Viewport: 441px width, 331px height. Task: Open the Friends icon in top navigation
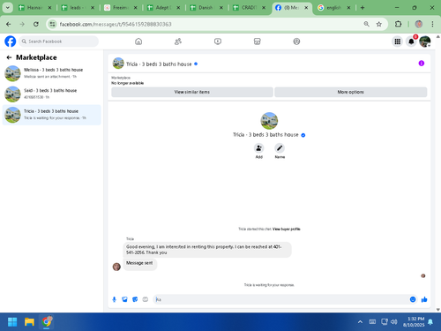click(178, 41)
